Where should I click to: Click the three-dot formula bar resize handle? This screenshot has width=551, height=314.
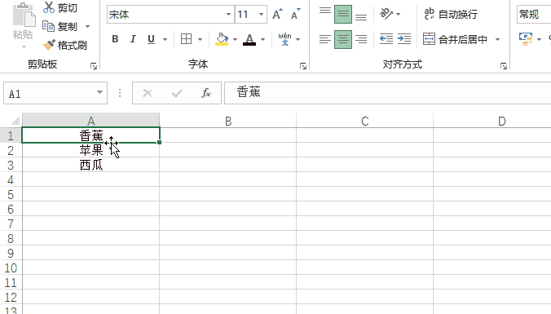(x=120, y=93)
